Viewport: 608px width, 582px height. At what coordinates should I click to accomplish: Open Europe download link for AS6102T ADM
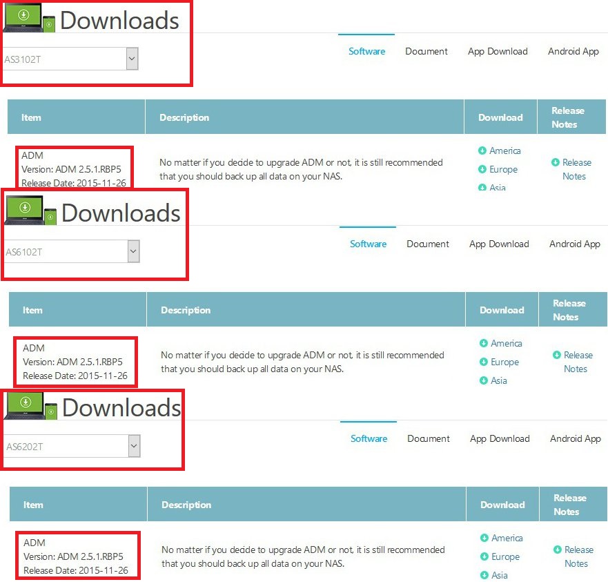504,362
